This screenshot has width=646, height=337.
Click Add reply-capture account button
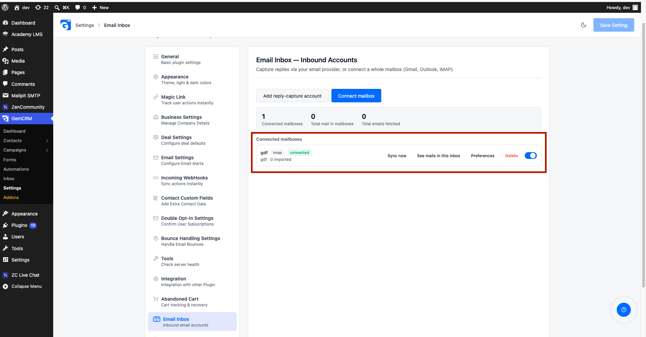click(x=292, y=96)
